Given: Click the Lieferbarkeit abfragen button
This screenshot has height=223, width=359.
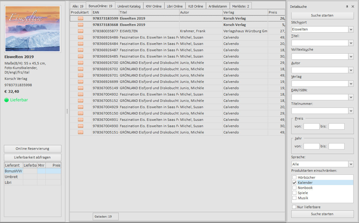Looking at the screenshot, I should [33, 157].
